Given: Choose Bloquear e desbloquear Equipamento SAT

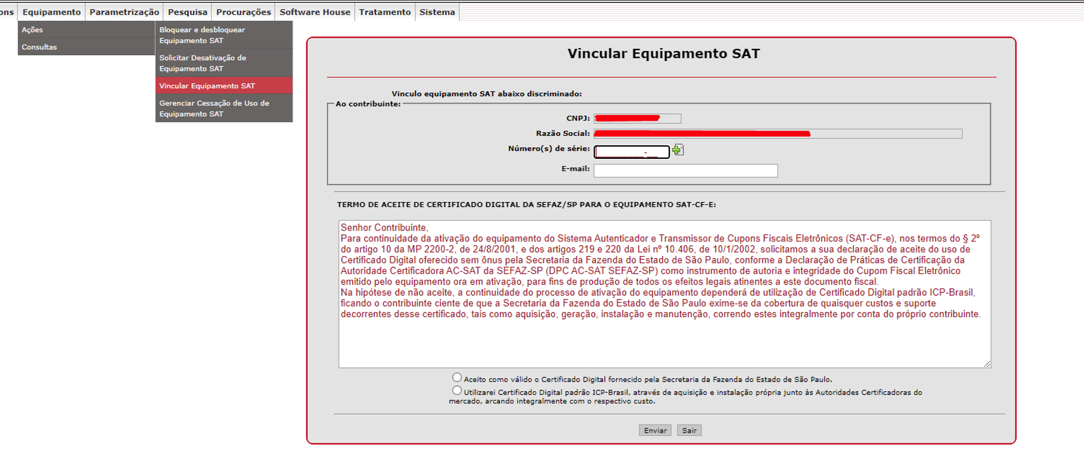Looking at the screenshot, I should [224, 35].
